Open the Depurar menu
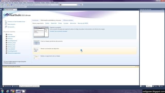 point(16,3)
